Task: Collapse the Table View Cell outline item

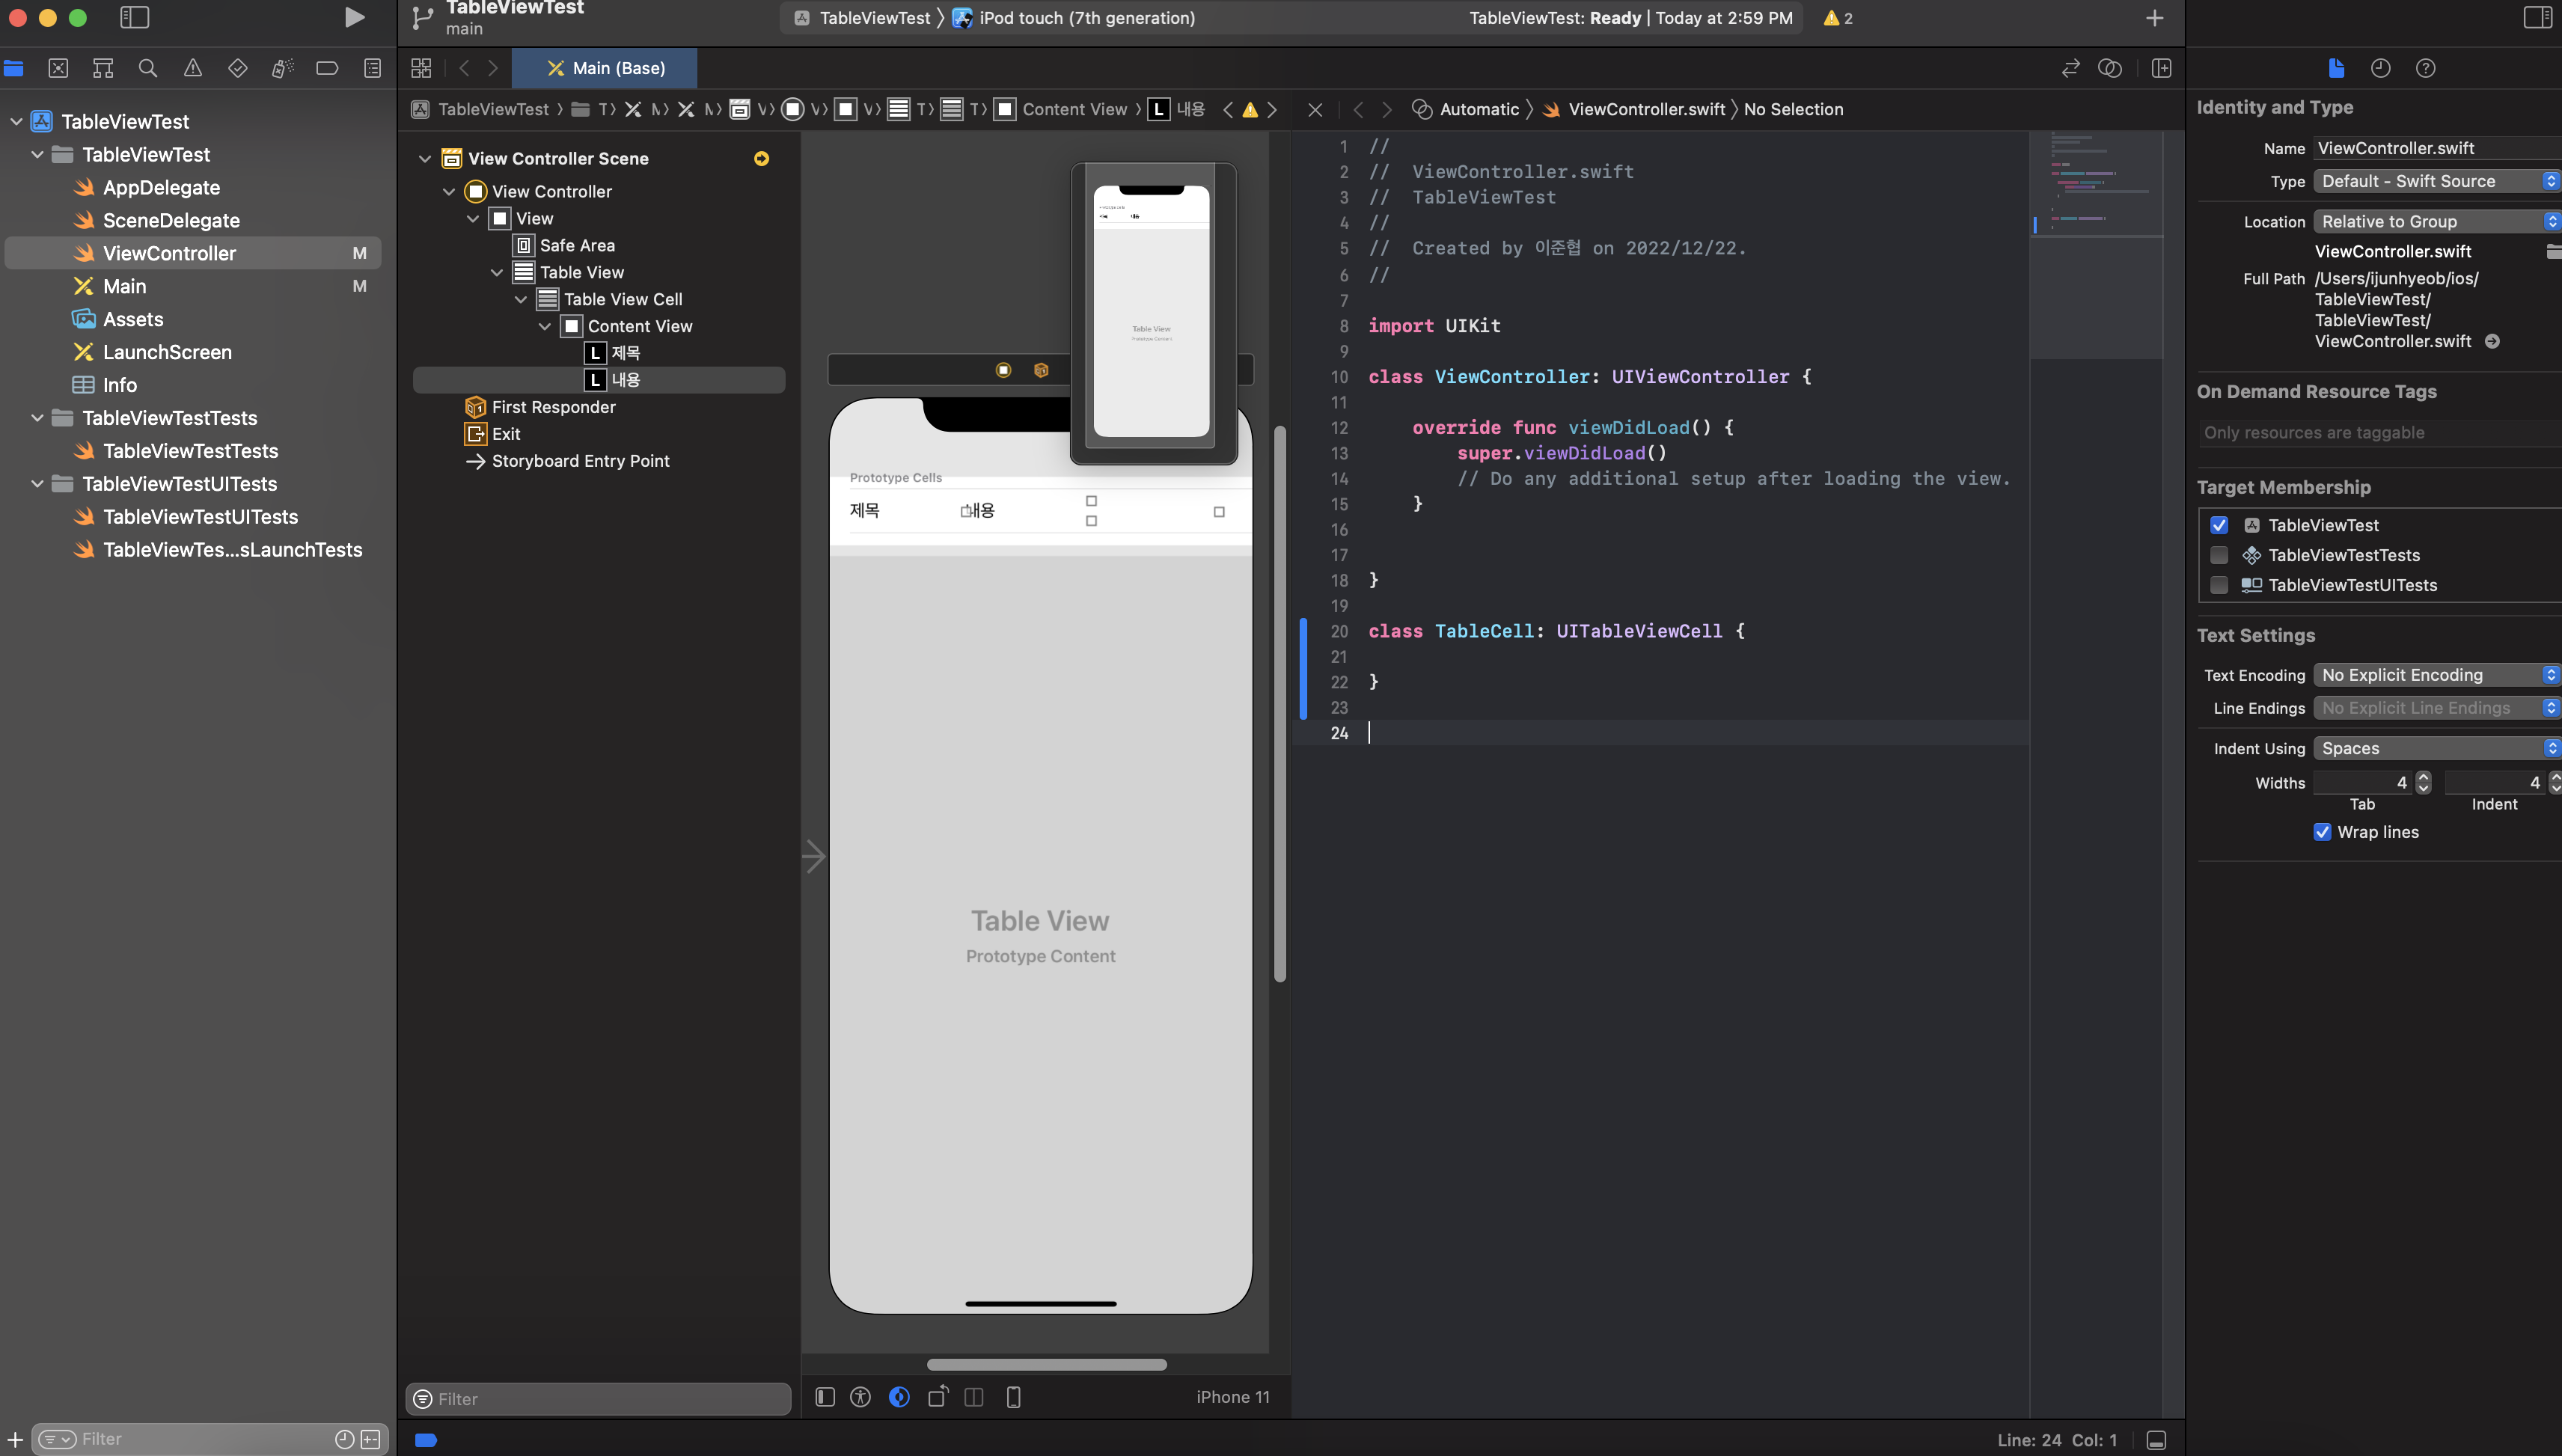Action: coord(521,299)
